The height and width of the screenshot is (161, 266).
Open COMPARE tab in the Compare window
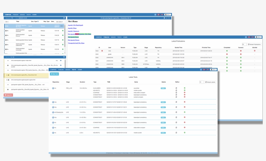(x=8, y=15)
